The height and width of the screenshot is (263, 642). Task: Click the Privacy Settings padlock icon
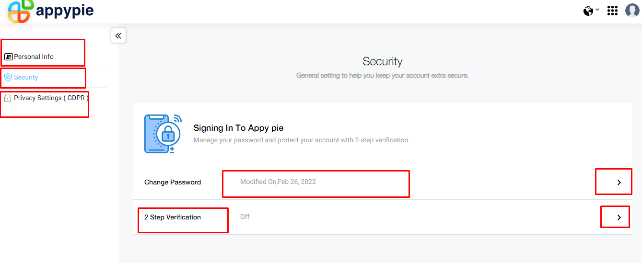pyautogui.click(x=8, y=98)
